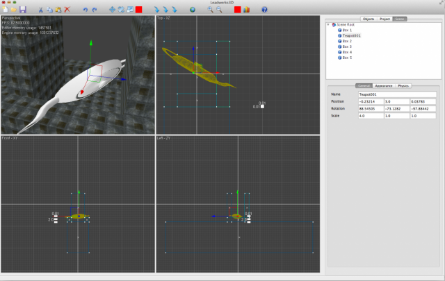Click the bar chart statistics icon
The image size is (445, 281).
[x=246, y=10]
